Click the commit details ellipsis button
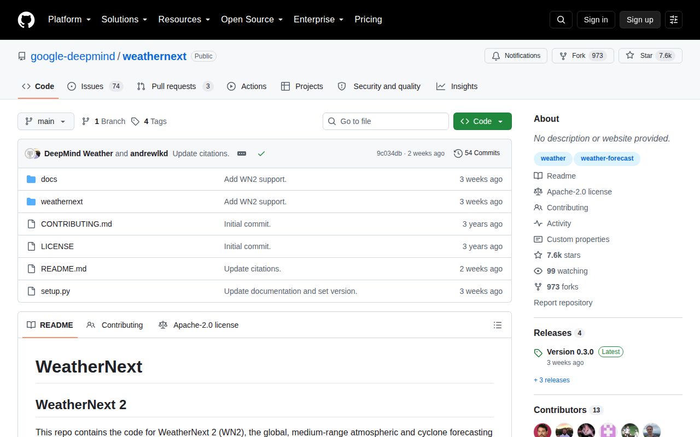The height and width of the screenshot is (437, 700). pyautogui.click(x=242, y=153)
